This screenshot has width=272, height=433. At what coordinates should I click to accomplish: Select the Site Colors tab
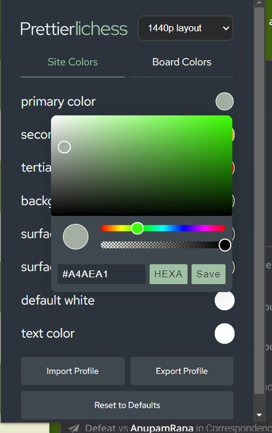[x=72, y=62]
